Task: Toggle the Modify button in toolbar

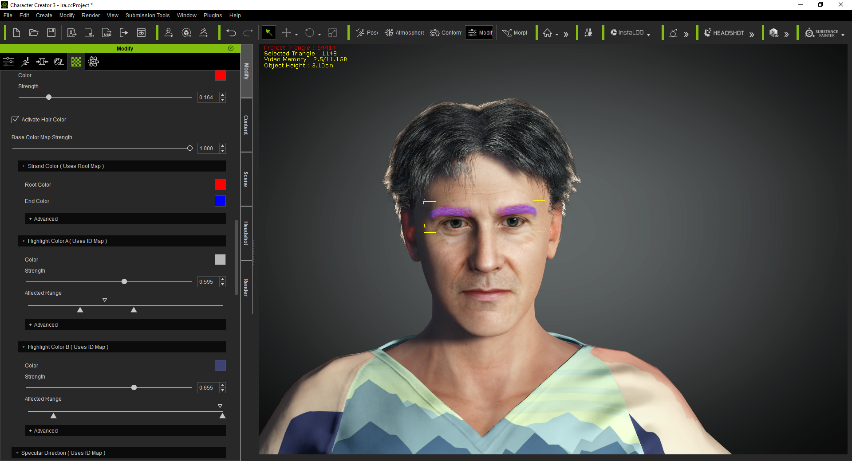Action: (479, 33)
